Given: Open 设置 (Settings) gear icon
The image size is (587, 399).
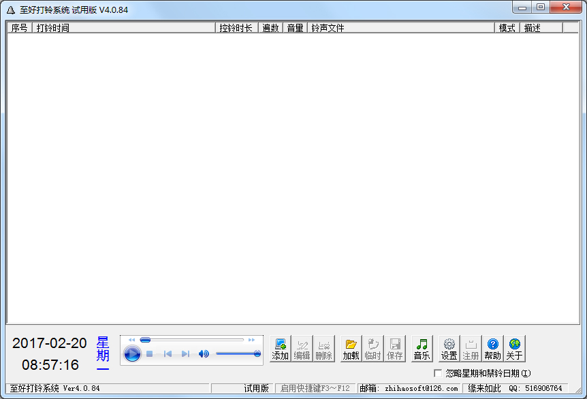Looking at the screenshot, I should pos(449,349).
